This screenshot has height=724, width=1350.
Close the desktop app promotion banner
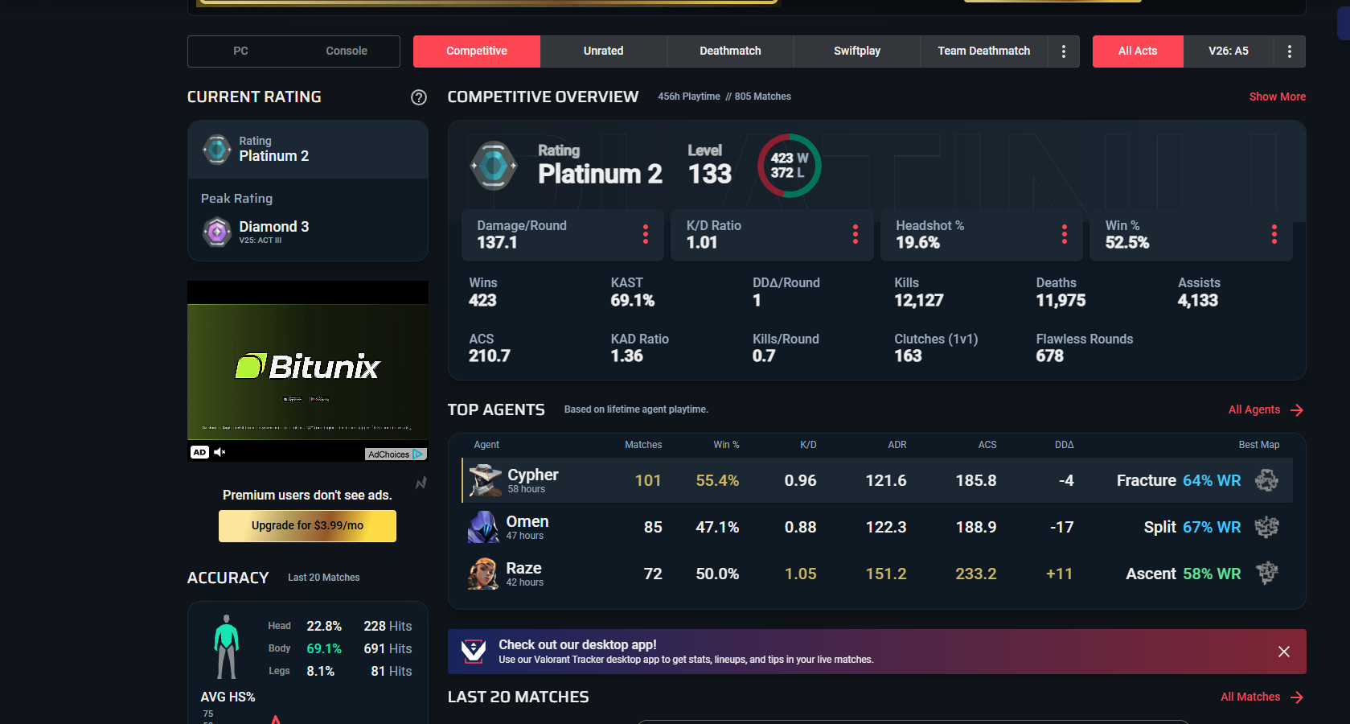[x=1284, y=652]
